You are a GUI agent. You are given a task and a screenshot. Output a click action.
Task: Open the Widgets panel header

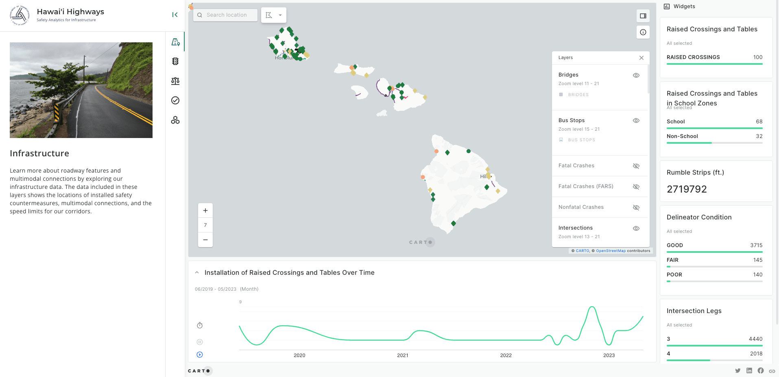pyautogui.click(x=679, y=6)
